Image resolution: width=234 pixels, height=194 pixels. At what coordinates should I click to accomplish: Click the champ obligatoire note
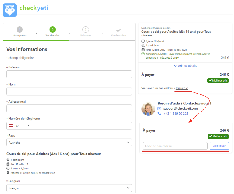(20, 58)
